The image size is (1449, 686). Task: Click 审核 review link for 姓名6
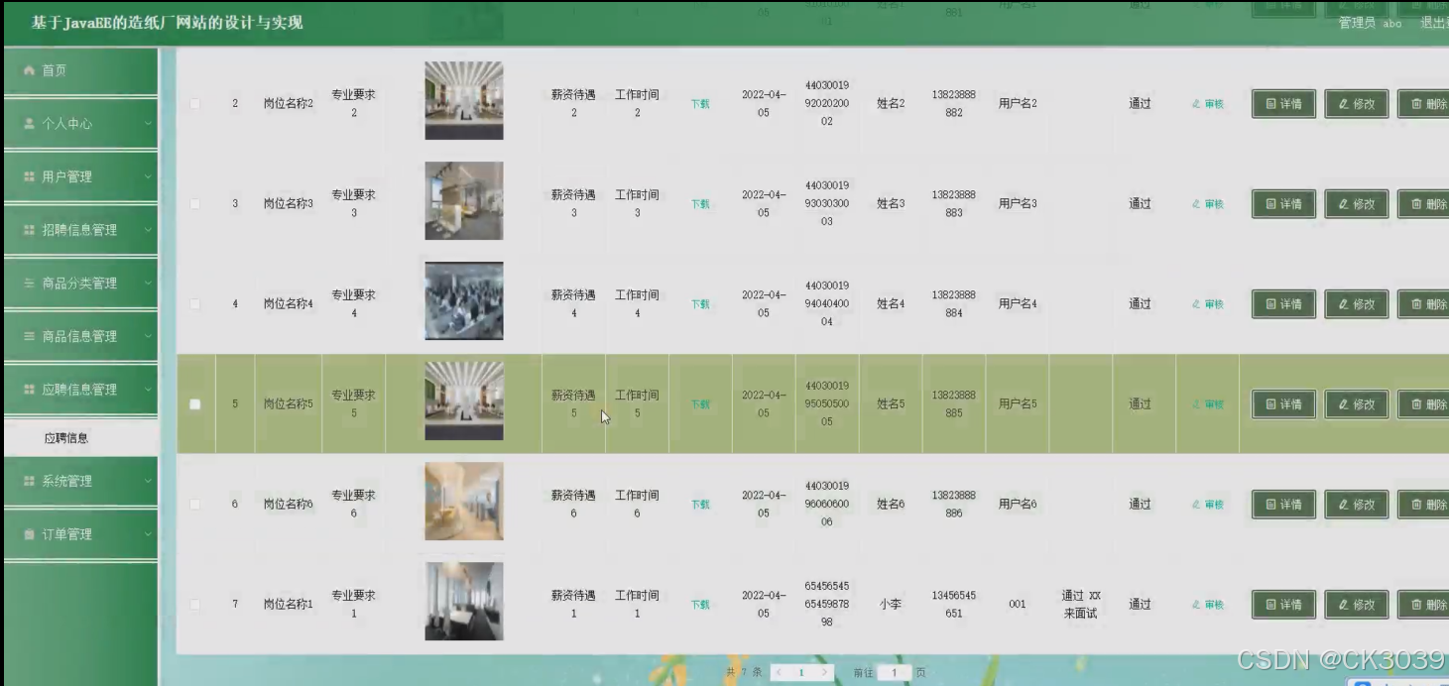pos(1208,505)
